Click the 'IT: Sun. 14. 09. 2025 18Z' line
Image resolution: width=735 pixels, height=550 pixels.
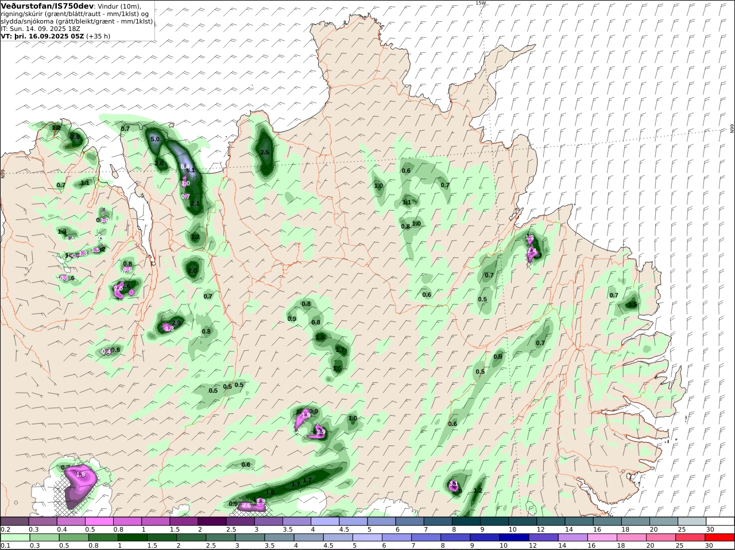40,28
